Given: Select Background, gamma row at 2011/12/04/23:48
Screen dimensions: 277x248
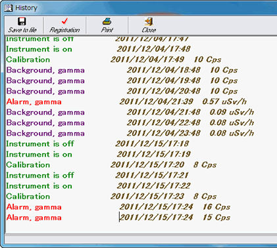Looking at the screenshot, I should point(130,133).
